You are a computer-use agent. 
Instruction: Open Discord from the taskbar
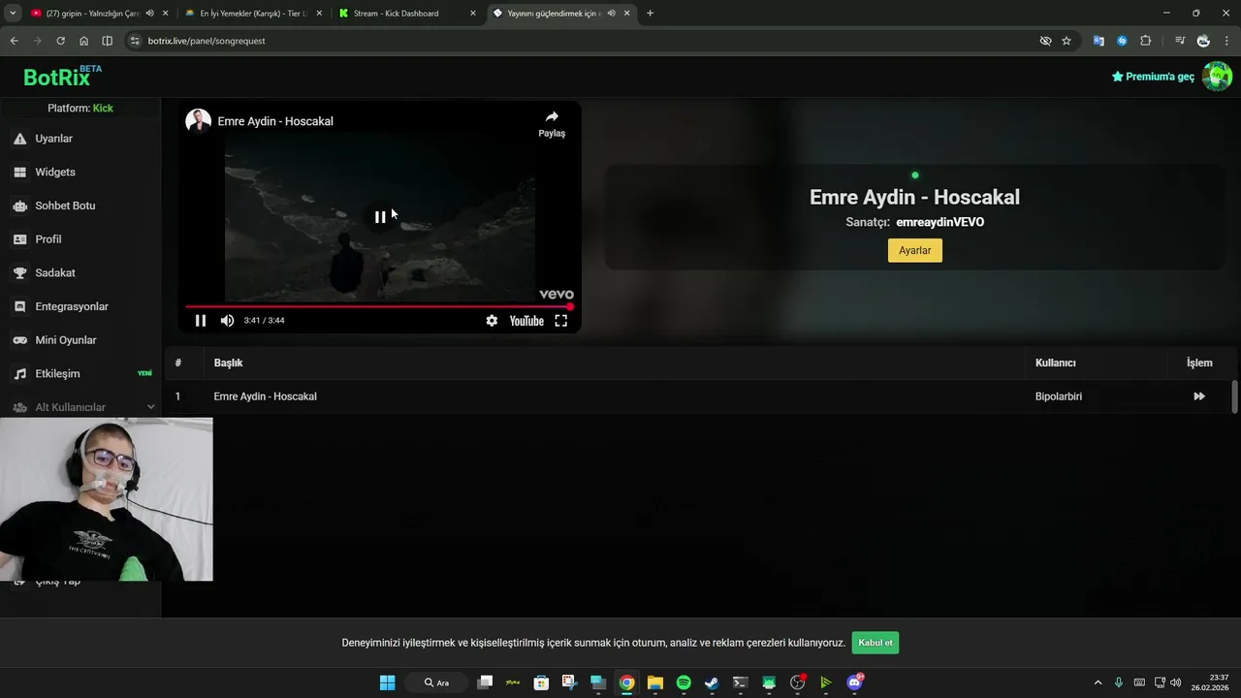854,682
